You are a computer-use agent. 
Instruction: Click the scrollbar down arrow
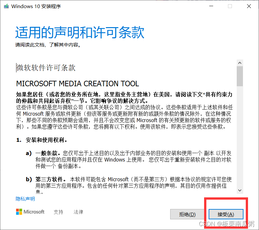(x=240, y=190)
